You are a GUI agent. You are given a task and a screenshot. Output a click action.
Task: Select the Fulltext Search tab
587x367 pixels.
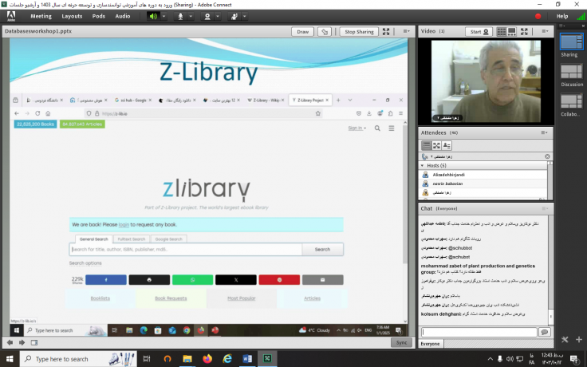point(132,239)
